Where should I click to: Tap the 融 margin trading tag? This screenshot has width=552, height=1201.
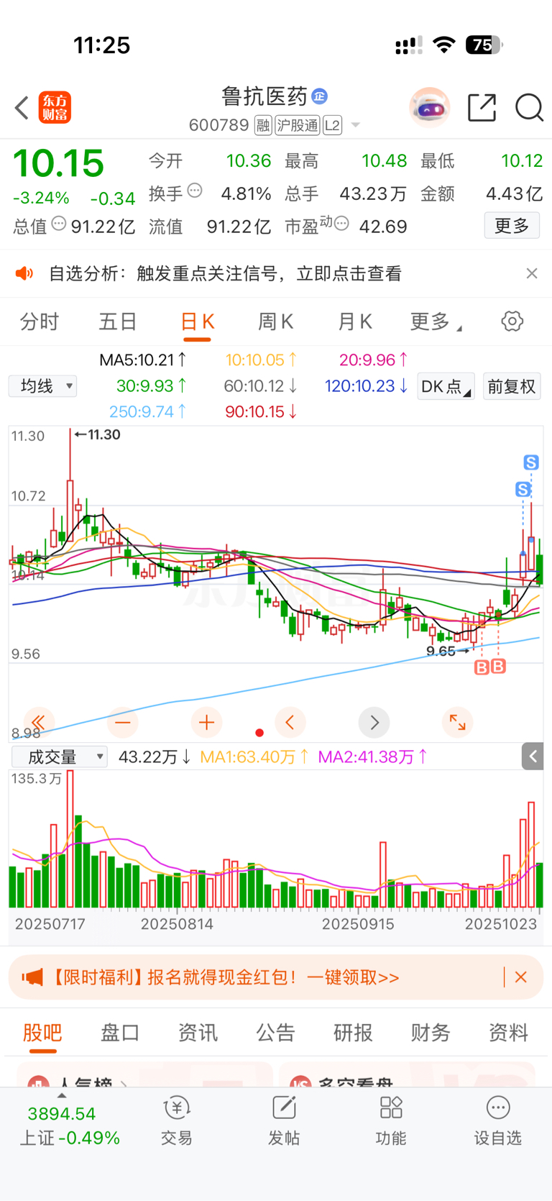point(263,126)
